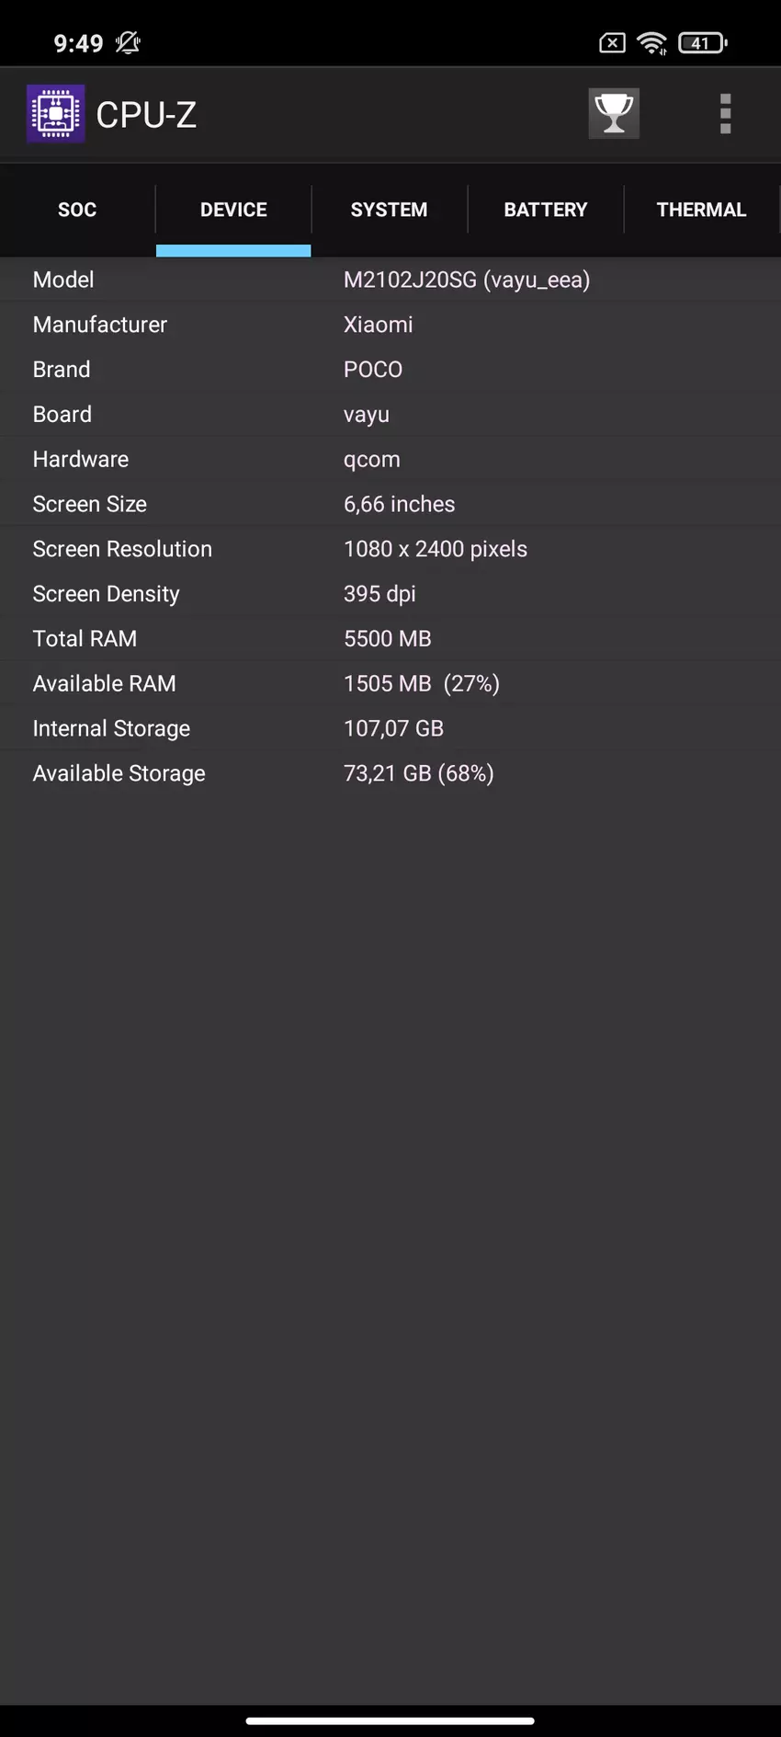Viewport: 781px width, 1737px height.
Task: Select the Available RAM row
Action: 390,684
